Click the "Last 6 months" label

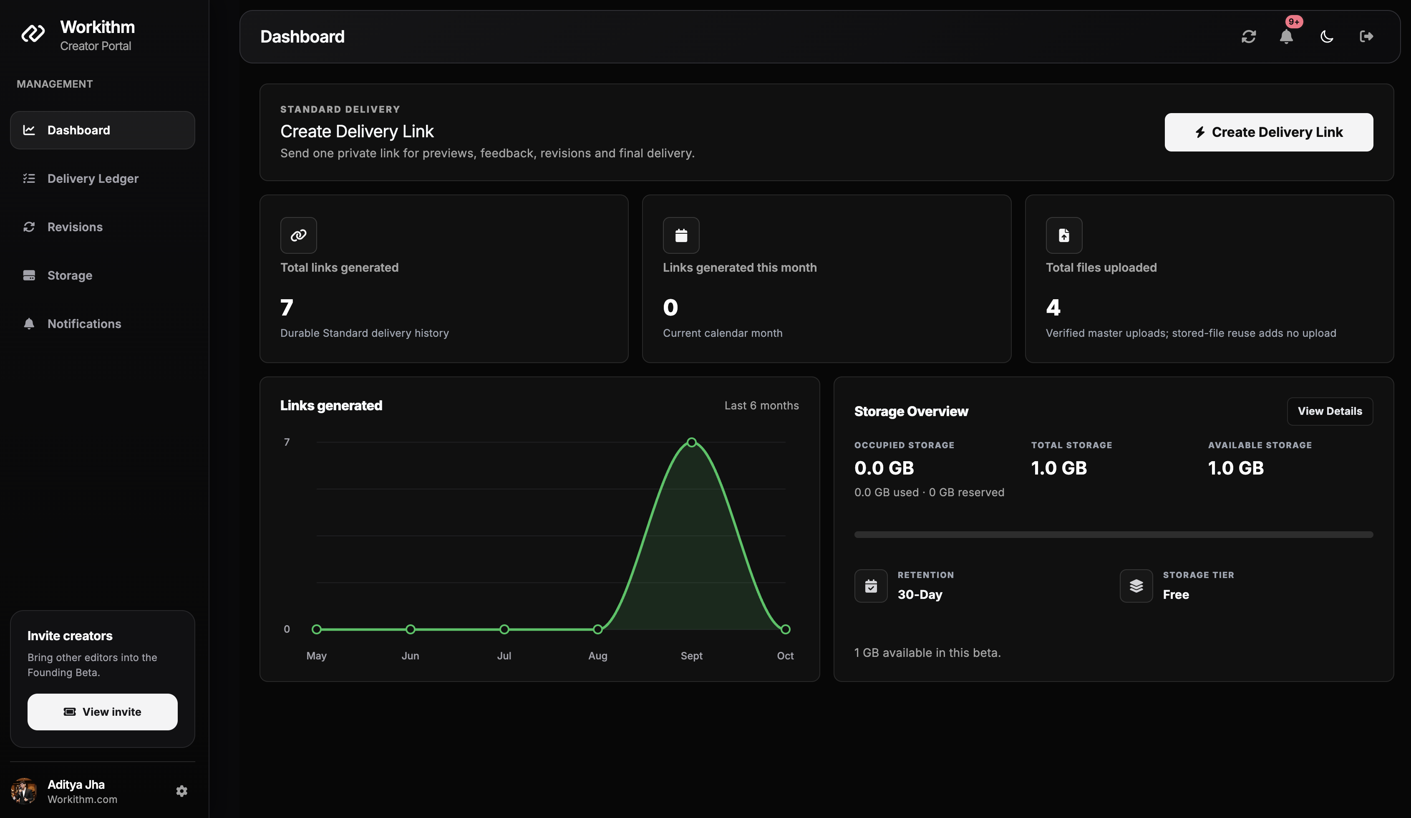tap(761, 406)
